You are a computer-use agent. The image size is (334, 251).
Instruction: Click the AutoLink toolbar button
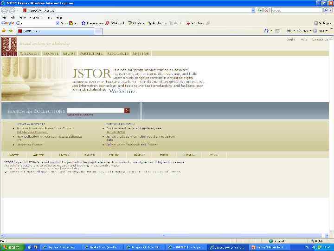click(157, 23)
